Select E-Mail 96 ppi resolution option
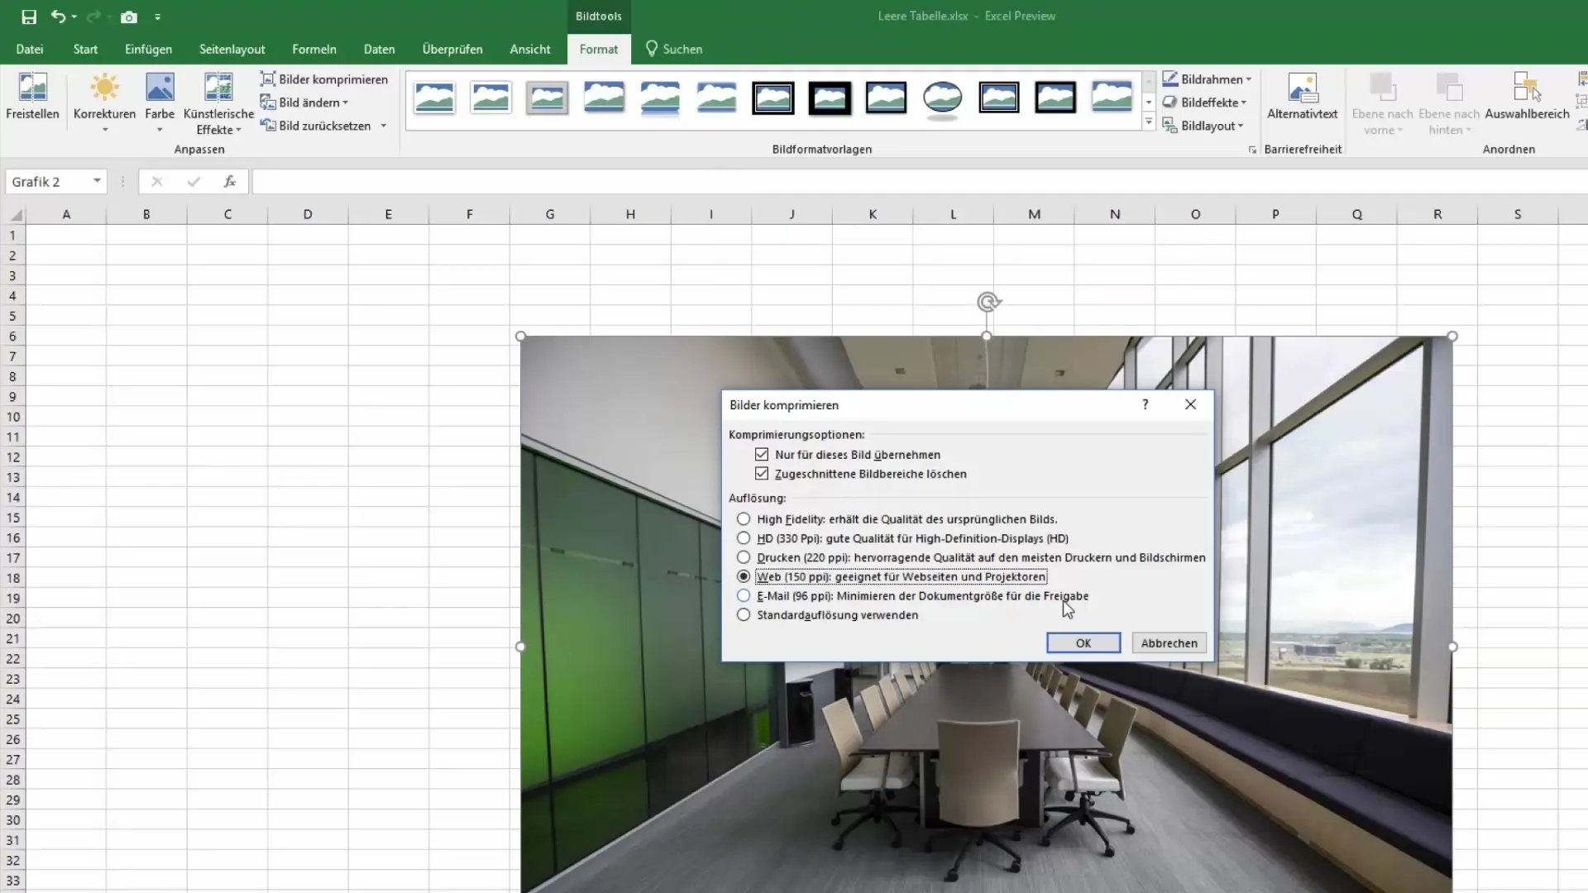 [x=744, y=595]
